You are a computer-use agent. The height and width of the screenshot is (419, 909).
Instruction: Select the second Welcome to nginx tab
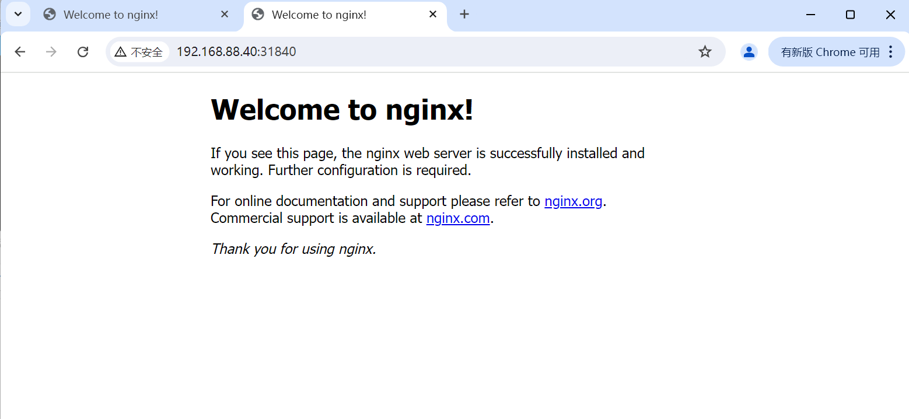pos(345,15)
